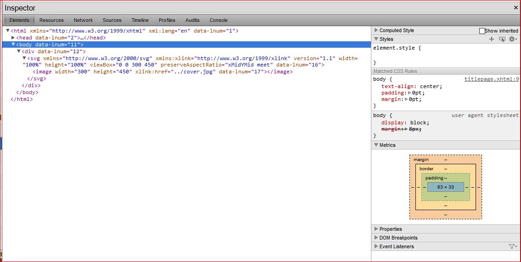Image resolution: width=521 pixels, height=262 pixels.
Task: Switch to the Network tab
Action: 83,20
